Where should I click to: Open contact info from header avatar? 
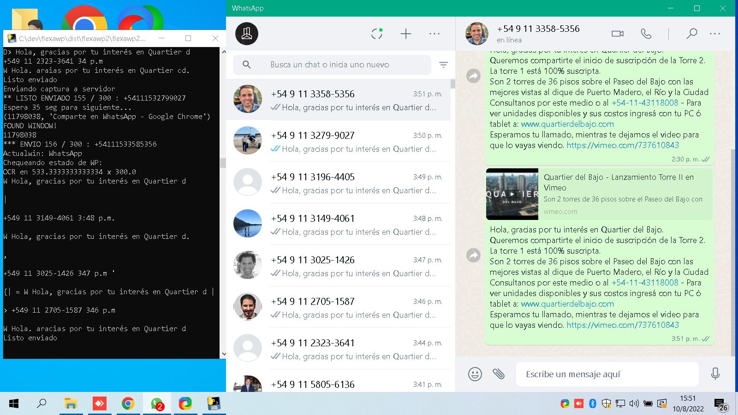tap(477, 34)
